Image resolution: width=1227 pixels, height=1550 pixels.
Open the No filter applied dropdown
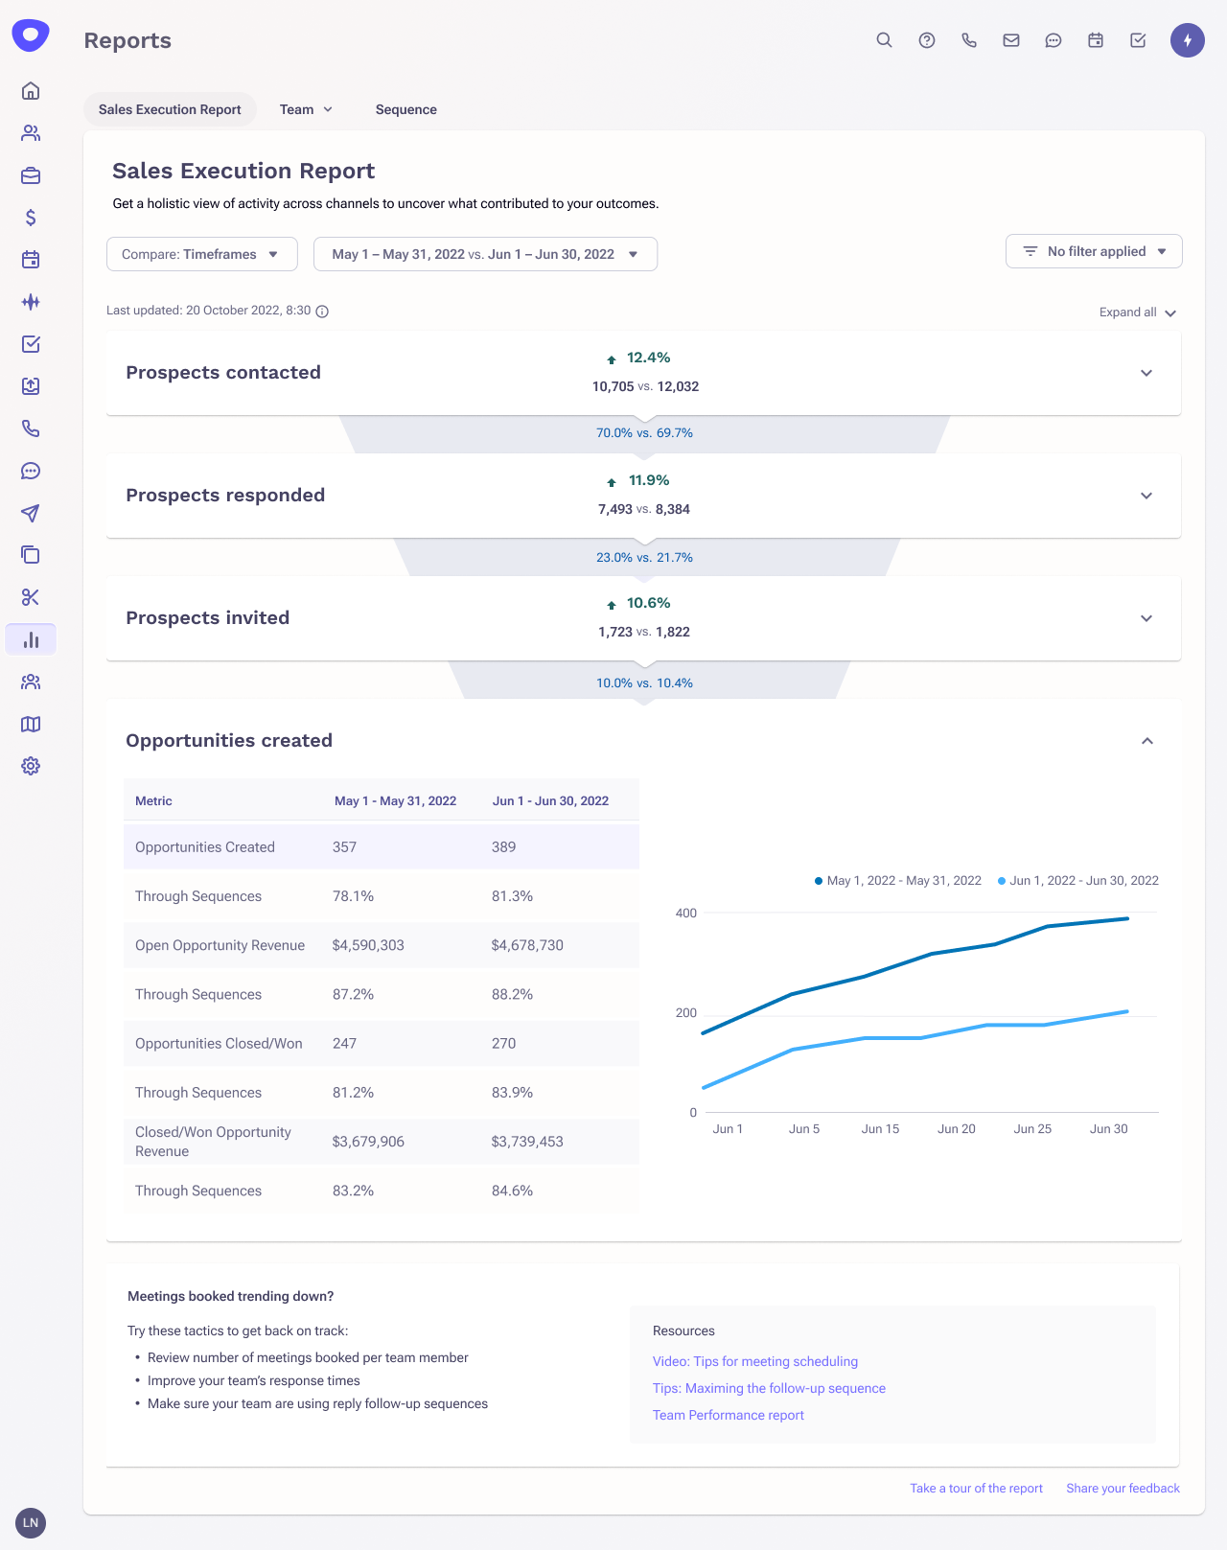[x=1094, y=251]
